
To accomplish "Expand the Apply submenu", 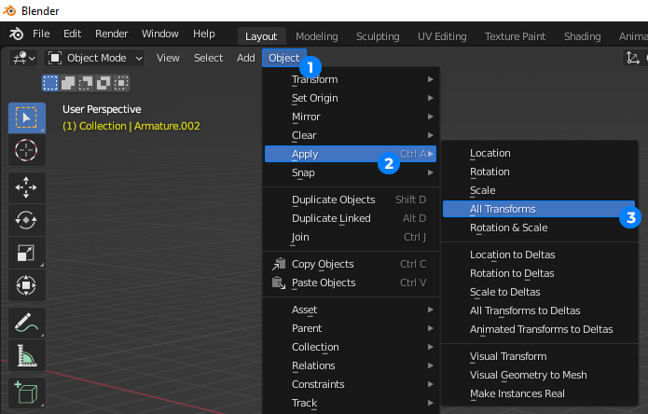I will pyautogui.click(x=351, y=154).
